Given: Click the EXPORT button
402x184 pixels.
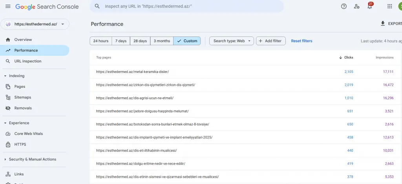Looking at the screenshot, I should point(391,24).
